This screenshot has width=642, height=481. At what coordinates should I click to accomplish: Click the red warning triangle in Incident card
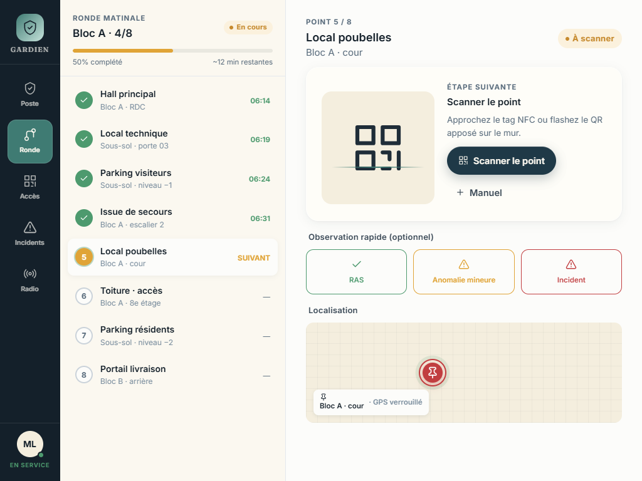point(571,264)
